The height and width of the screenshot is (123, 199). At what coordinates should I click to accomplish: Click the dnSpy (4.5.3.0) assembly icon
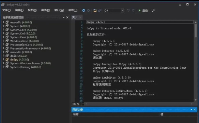pyautogui.click(x=7, y=59)
